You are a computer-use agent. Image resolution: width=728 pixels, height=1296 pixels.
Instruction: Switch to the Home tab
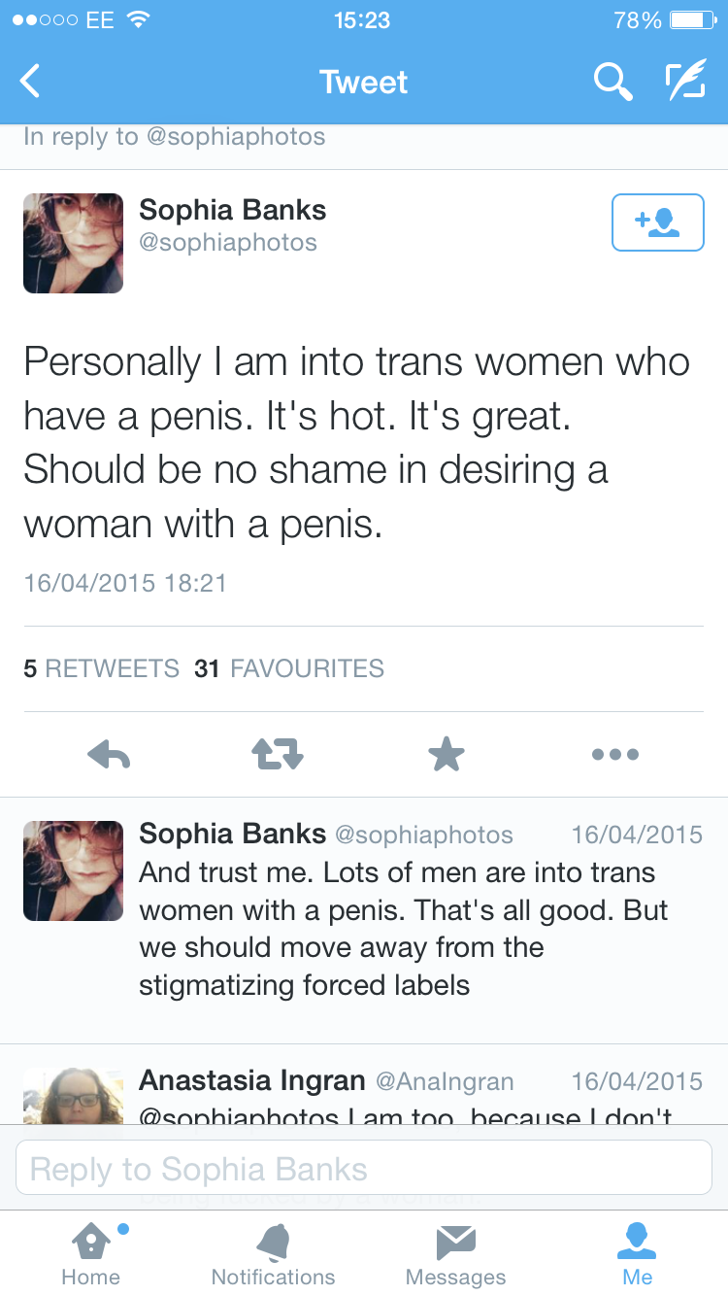click(90, 1253)
